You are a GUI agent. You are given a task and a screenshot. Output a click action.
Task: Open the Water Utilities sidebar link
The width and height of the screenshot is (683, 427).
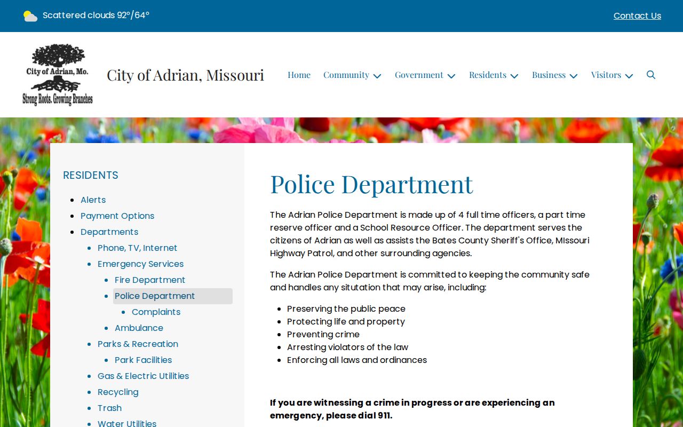point(127,423)
